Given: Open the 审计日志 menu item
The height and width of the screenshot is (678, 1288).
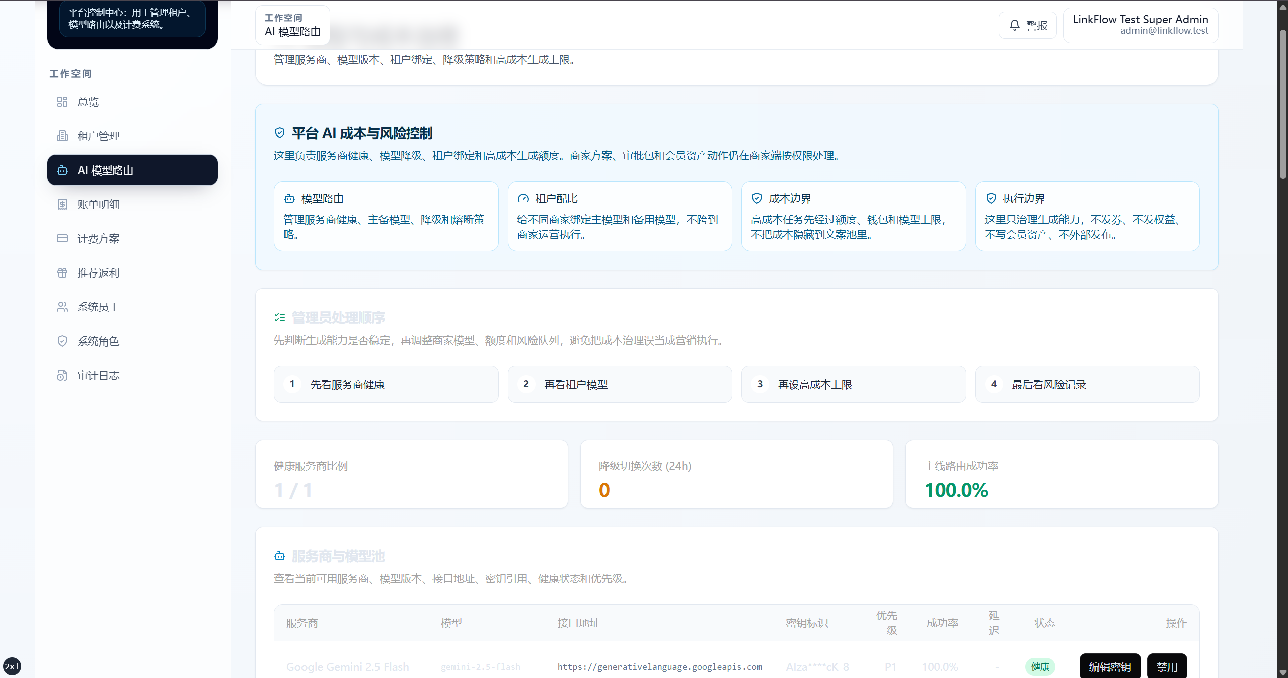Looking at the screenshot, I should click(132, 376).
